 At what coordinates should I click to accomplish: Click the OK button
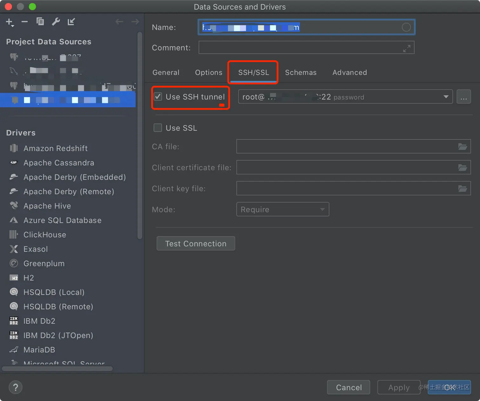pos(449,387)
